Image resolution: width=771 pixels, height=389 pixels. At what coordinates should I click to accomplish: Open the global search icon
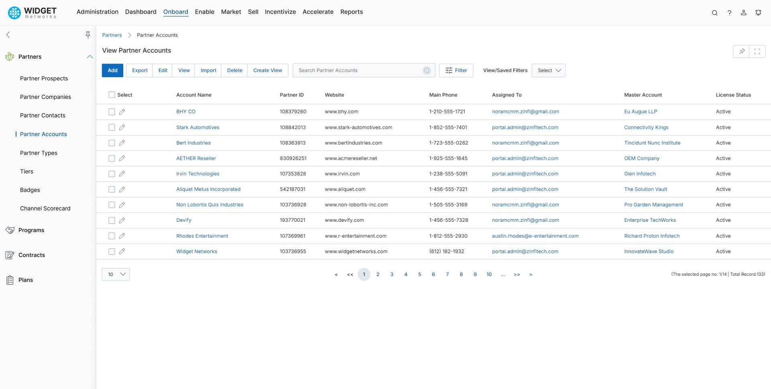pyautogui.click(x=715, y=12)
